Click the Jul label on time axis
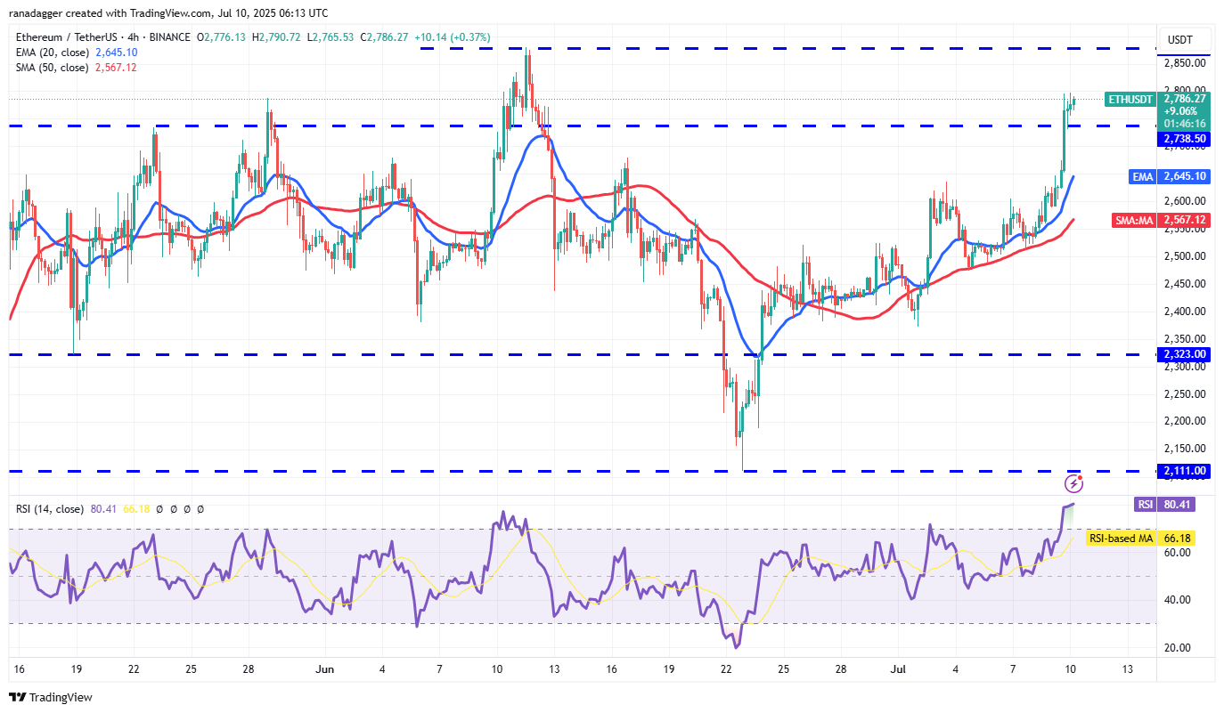The image size is (1224, 713). click(x=898, y=668)
